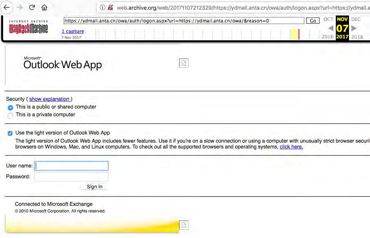
Task: Click '7 Nov 2017' capture date text
Action: point(71,38)
